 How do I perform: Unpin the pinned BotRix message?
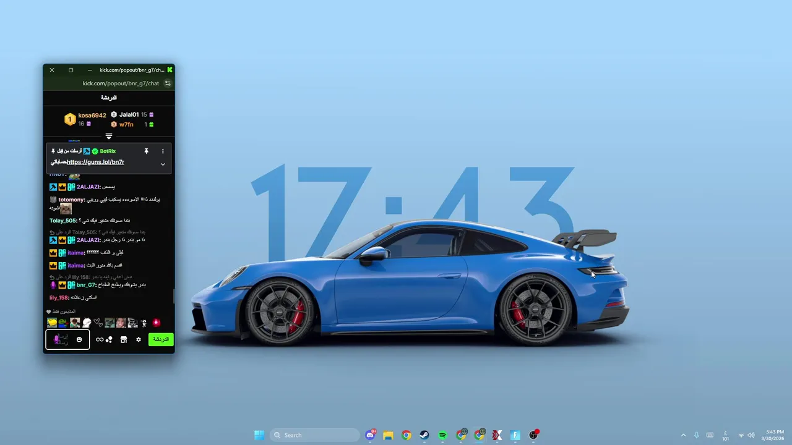coord(147,151)
